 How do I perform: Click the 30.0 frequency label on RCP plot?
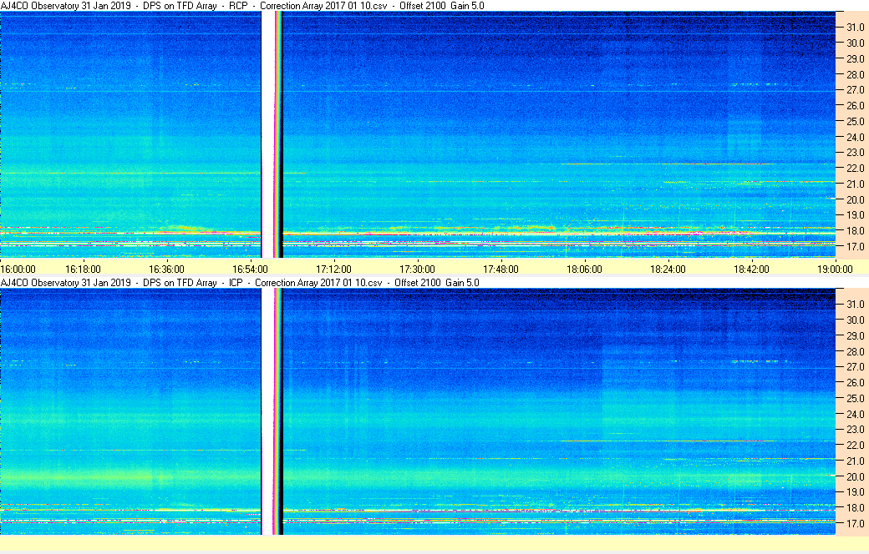[x=855, y=43]
